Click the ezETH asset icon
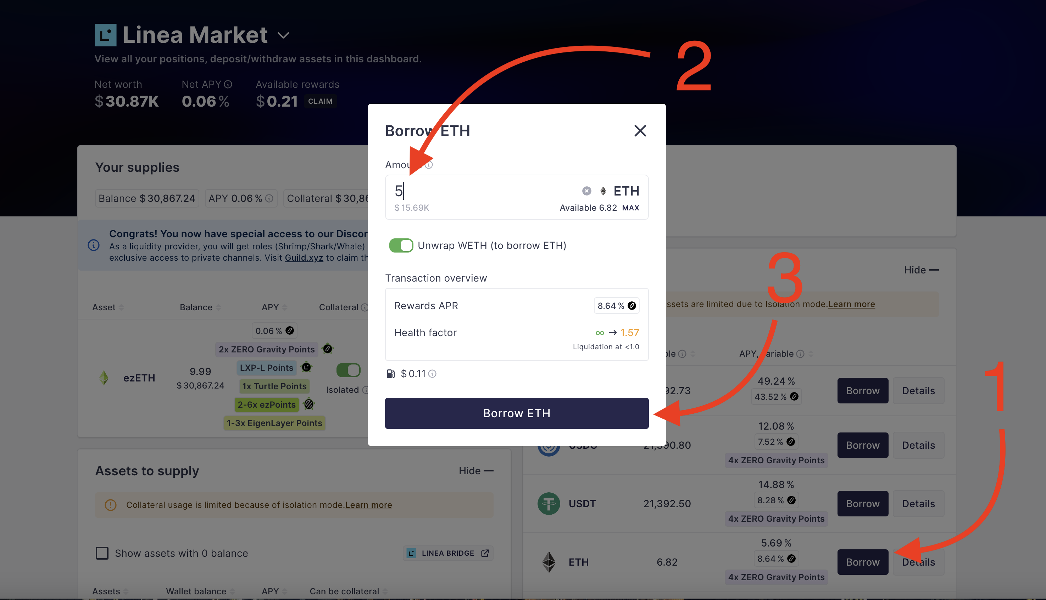The width and height of the screenshot is (1046, 600). click(x=104, y=378)
